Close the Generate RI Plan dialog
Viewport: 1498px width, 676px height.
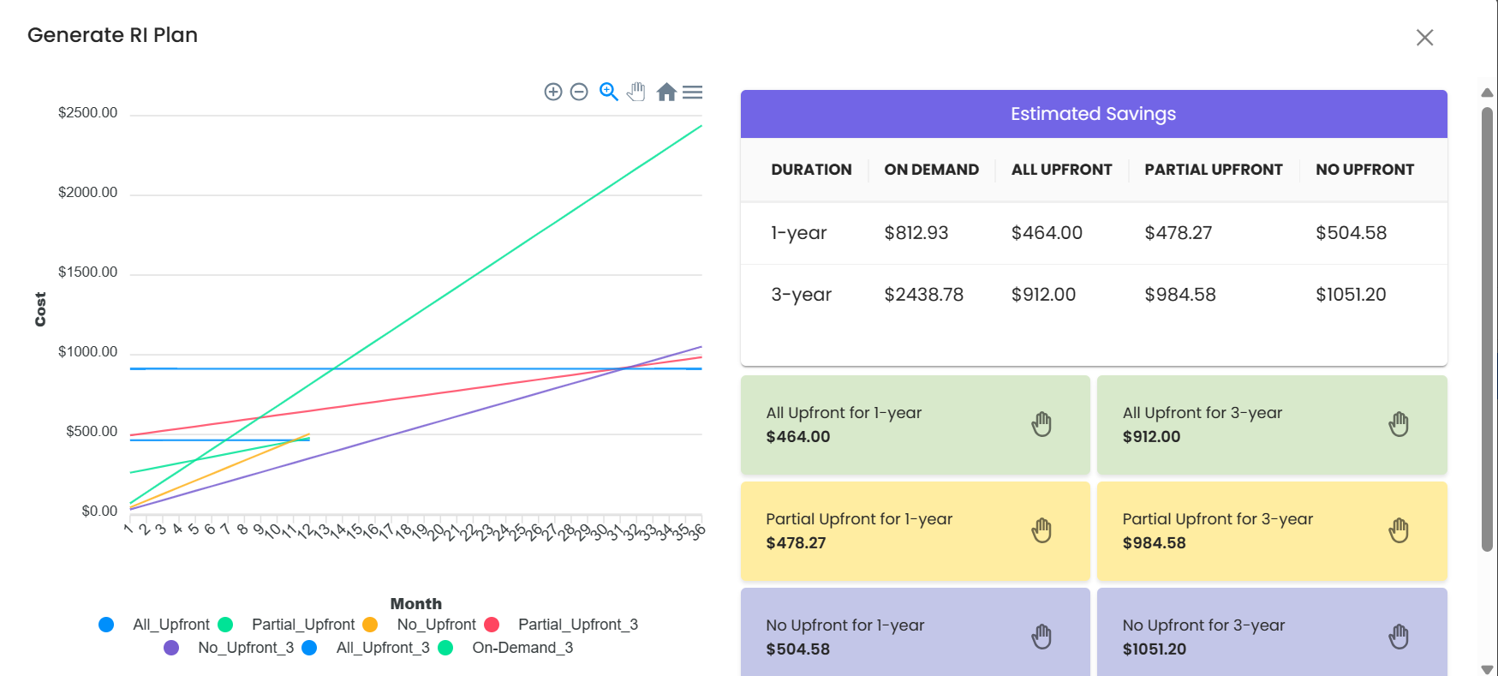[x=1424, y=38]
